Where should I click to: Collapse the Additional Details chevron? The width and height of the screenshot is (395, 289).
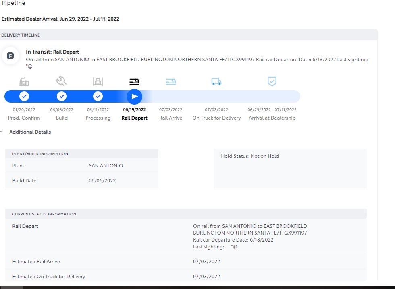(2, 132)
